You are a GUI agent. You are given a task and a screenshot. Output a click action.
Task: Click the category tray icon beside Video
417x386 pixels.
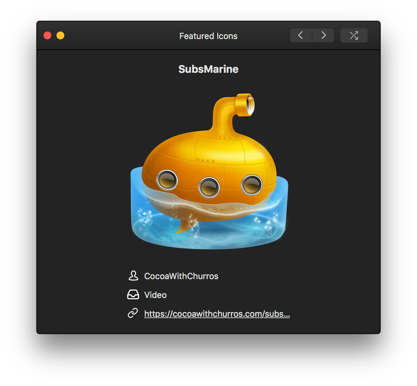[133, 295]
